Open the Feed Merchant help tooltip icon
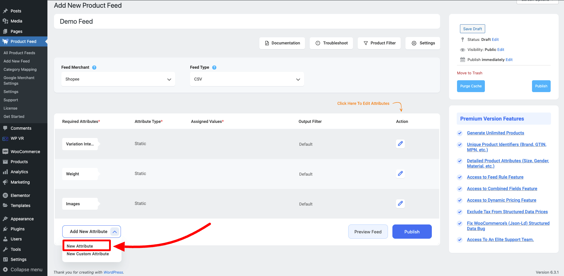This screenshot has width=564, height=276. [94, 68]
